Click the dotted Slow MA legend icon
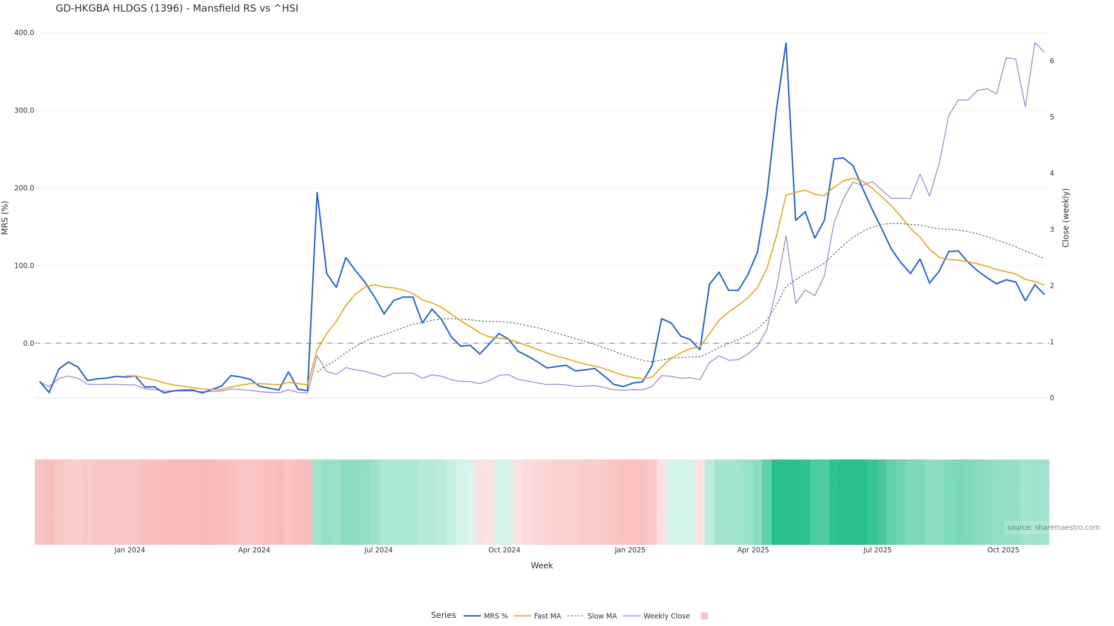Image resolution: width=1114 pixels, height=626 pixels. click(575, 616)
